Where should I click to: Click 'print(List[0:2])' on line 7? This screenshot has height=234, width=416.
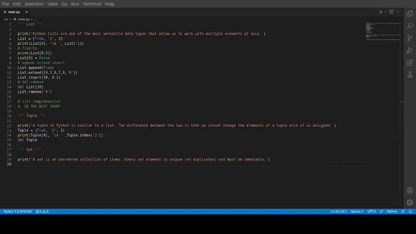pos(34,53)
